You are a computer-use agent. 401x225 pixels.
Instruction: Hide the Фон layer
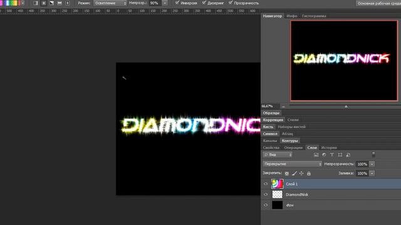tap(266, 205)
